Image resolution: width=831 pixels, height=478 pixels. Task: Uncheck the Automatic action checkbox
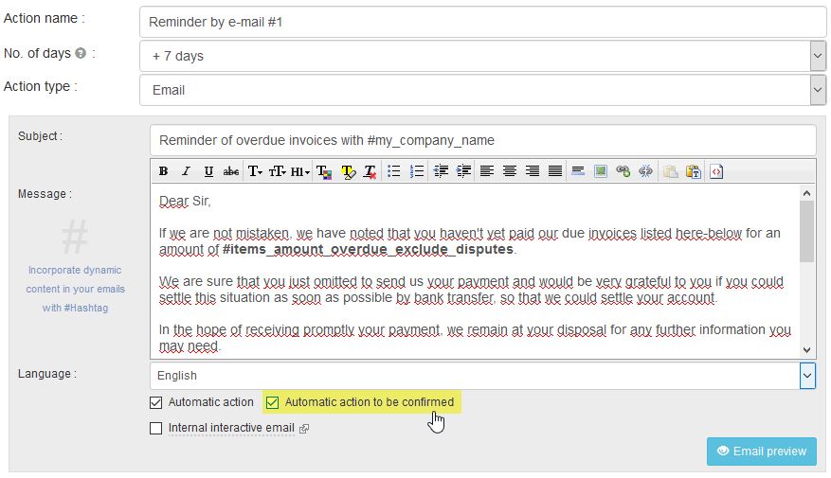coord(156,402)
